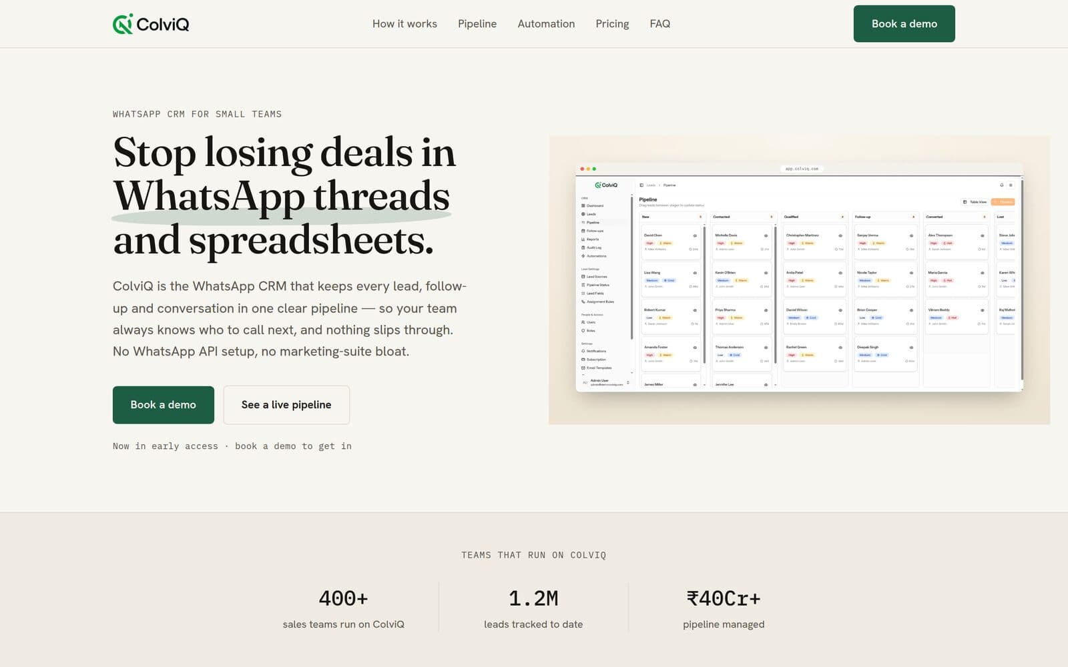The width and height of the screenshot is (1068, 667).
Task: Click the ColviQ logo in the header
Action: coord(151,24)
